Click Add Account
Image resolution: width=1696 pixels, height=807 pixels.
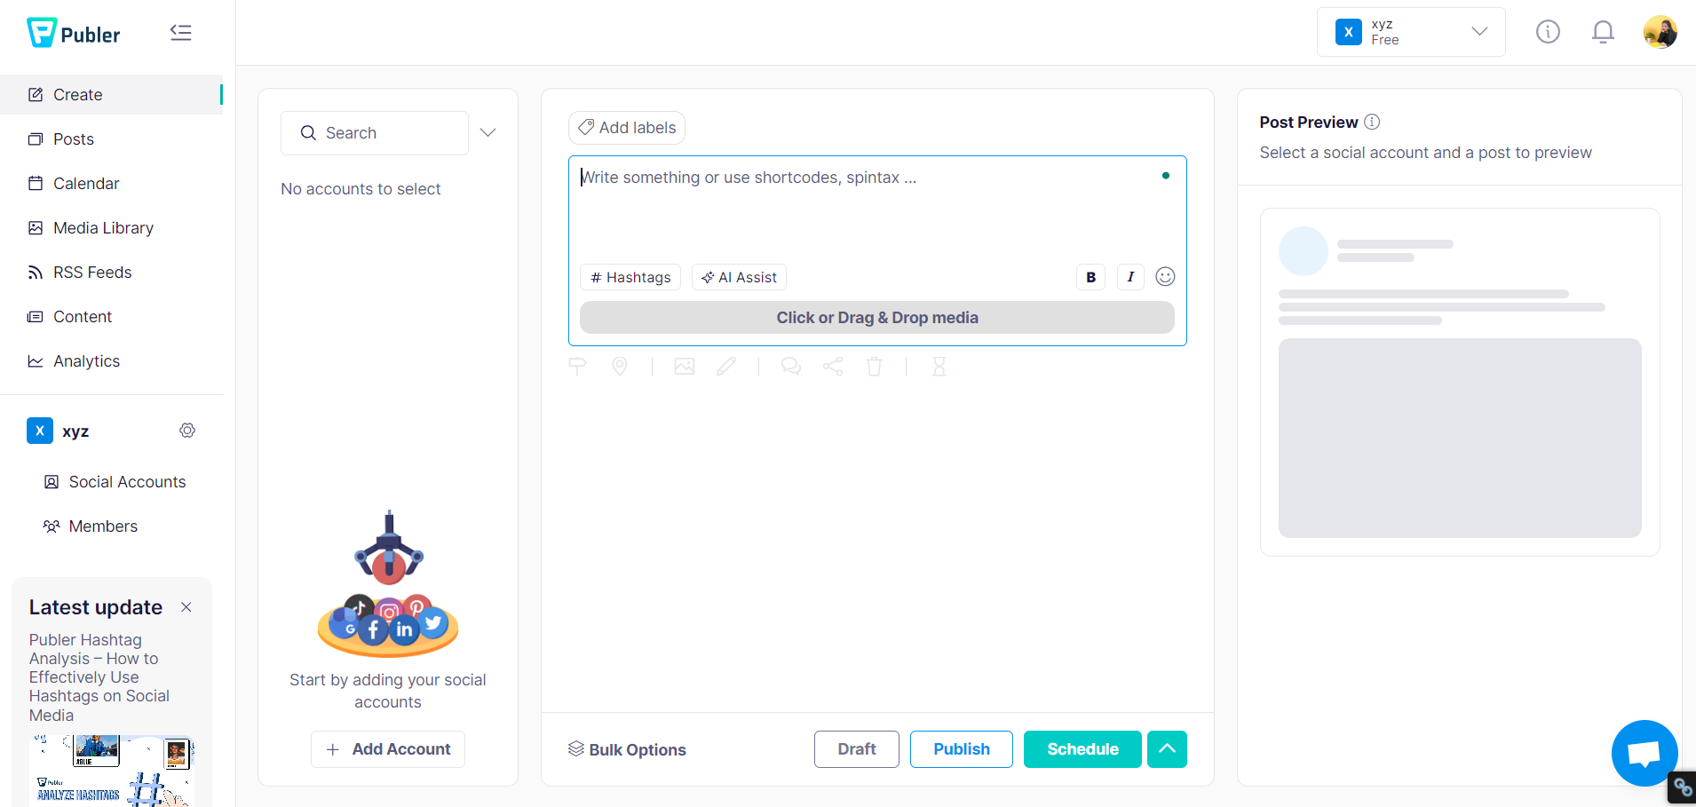(x=387, y=748)
